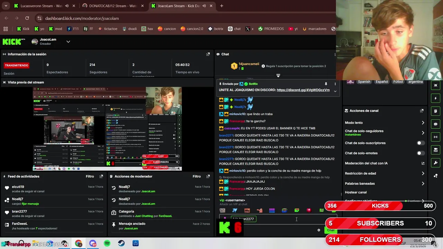Expand the pinned message chevron
This screenshot has width=443, height=249.
[335, 91]
